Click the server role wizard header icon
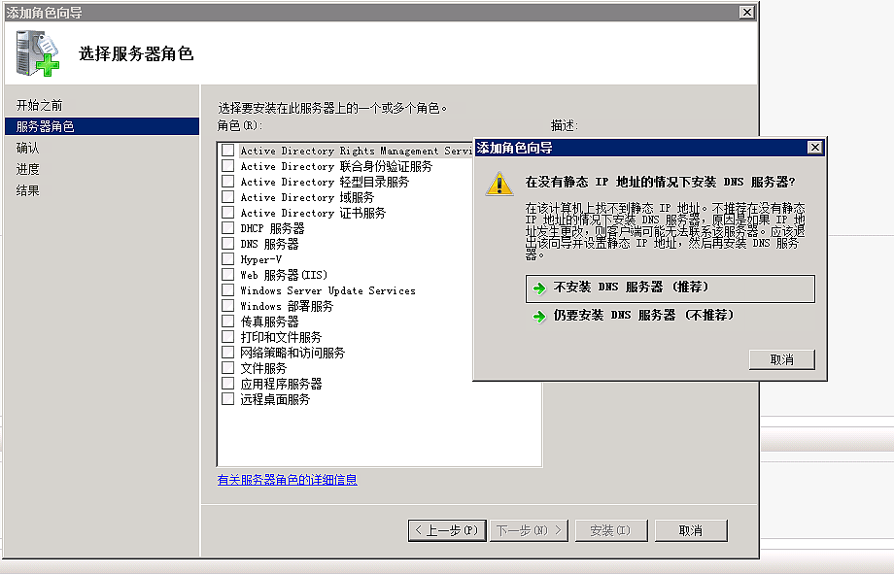 (37, 52)
